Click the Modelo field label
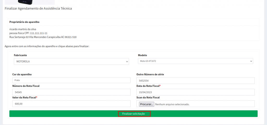Screen dimensions: 267x125 pos(142,55)
